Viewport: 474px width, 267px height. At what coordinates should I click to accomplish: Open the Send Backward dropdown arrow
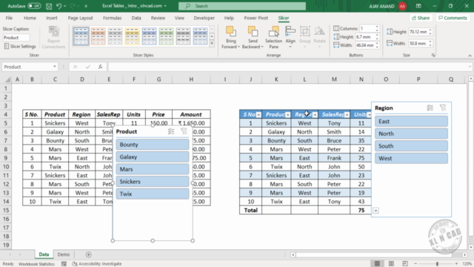(x=262, y=47)
